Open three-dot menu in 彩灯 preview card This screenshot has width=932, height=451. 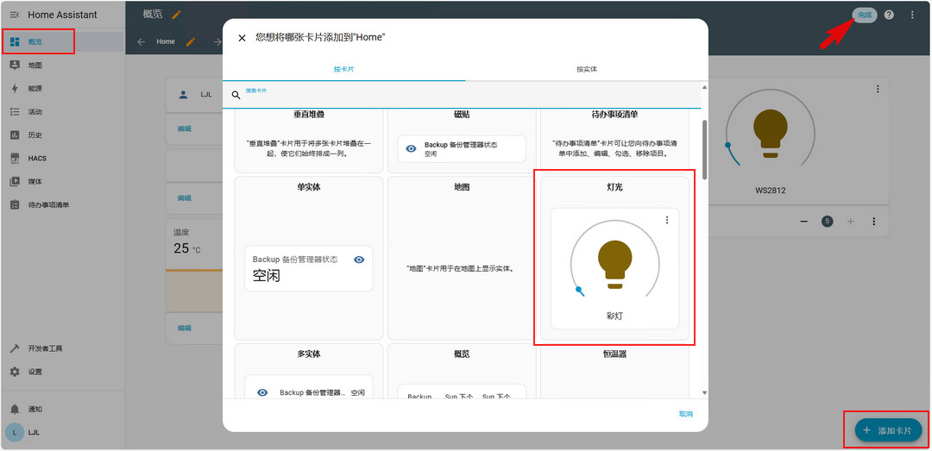(666, 221)
